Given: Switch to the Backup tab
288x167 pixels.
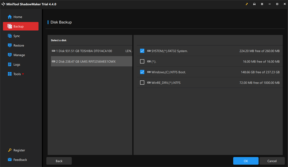Looking at the screenshot, I should 21,26.
